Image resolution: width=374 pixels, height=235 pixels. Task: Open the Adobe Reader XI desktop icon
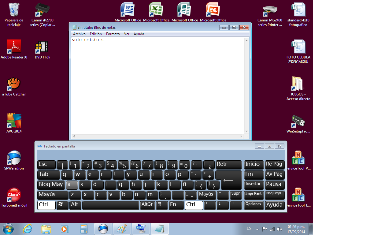click(14, 47)
